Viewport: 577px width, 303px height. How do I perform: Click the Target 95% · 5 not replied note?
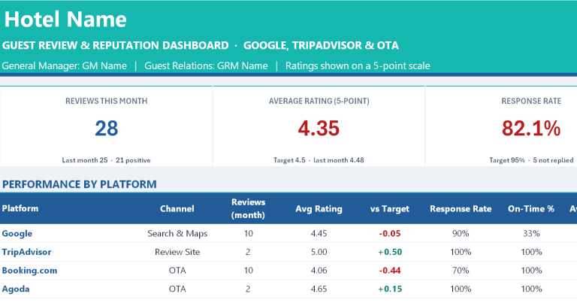pos(531,160)
